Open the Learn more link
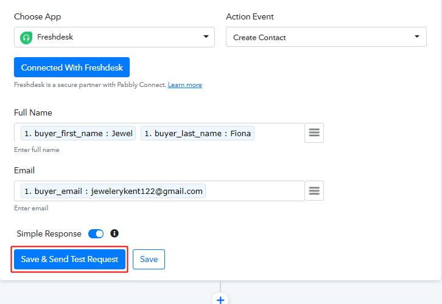The width and height of the screenshot is (442, 304). point(184,85)
